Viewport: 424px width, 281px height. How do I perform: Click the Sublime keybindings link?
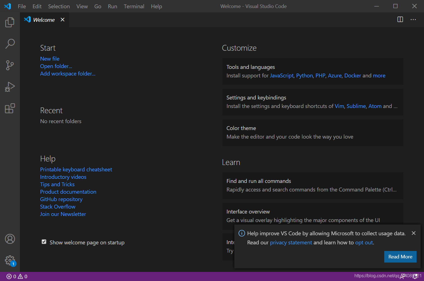coord(356,106)
